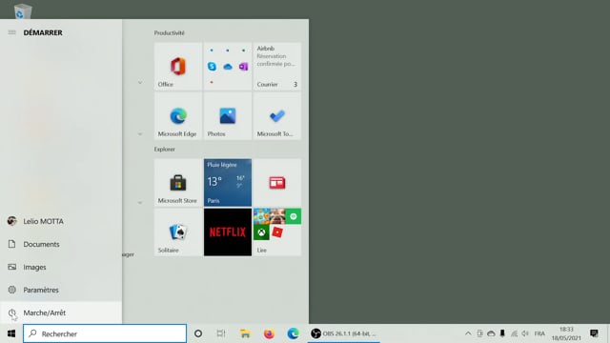The height and width of the screenshot is (343, 610).
Task: Open the red News tile
Action: [277, 182]
